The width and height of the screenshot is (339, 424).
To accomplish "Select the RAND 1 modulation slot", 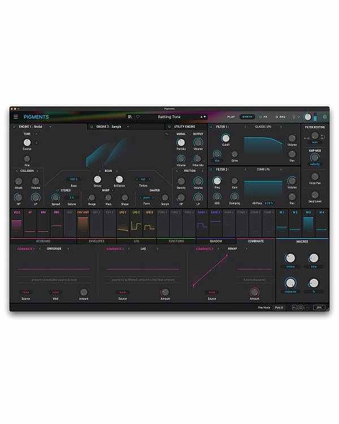I will [202, 223].
